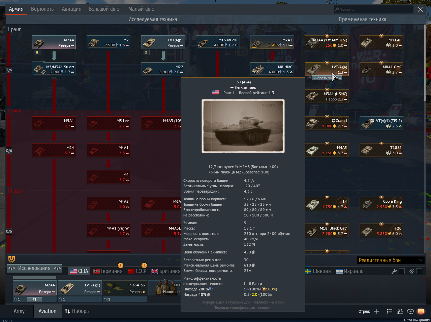Open the list icon near Отряд
Viewport: 431px width, 322px height.
coord(390,311)
